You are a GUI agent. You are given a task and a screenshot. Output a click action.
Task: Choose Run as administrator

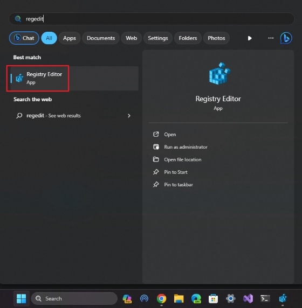click(186, 147)
